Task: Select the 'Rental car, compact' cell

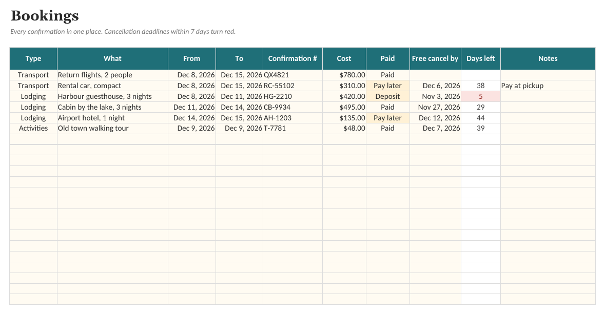Action: [113, 86]
